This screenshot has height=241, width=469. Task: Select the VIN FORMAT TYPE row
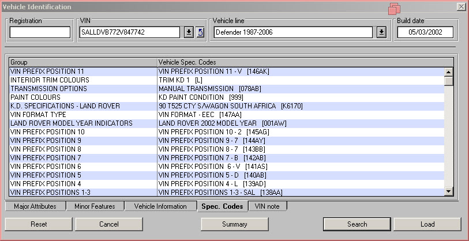pyautogui.click(x=227, y=115)
